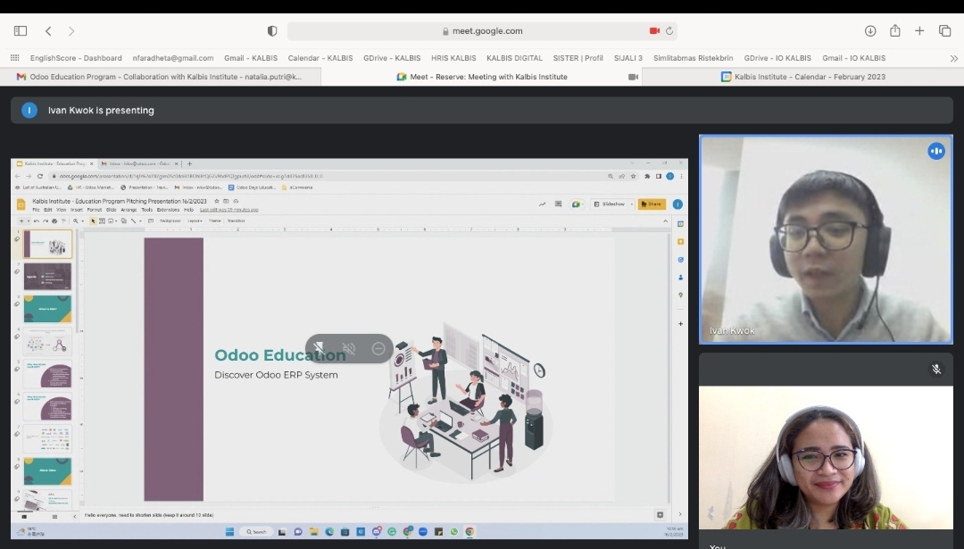Viewport: 964px width, 549px height.
Task: Open the Calendar icon in Slides side panel
Action: 680,224
